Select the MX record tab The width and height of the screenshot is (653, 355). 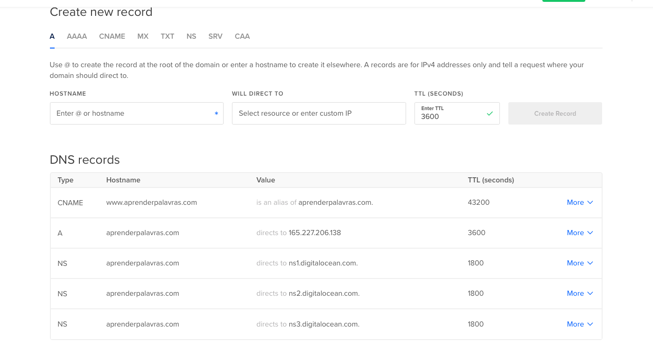143,36
